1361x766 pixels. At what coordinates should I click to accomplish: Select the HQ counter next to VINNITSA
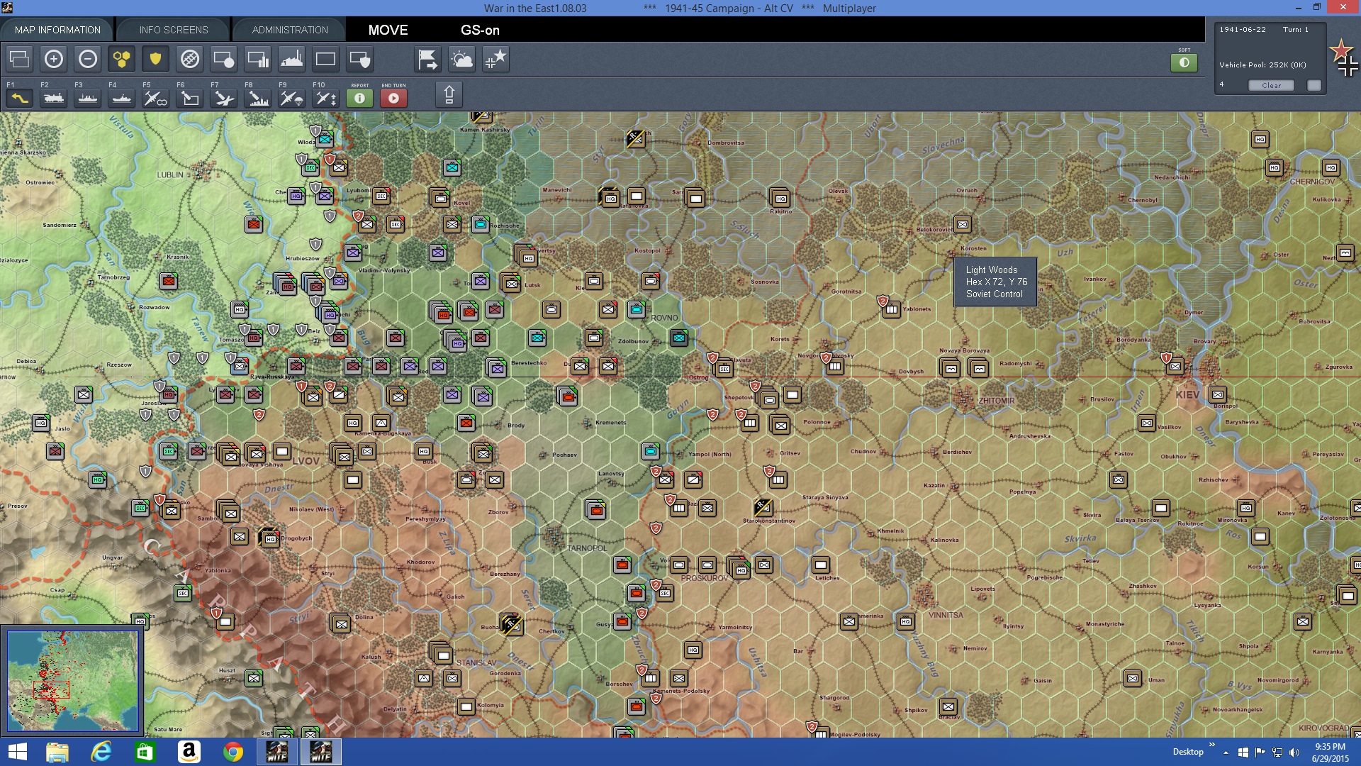tap(905, 621)
